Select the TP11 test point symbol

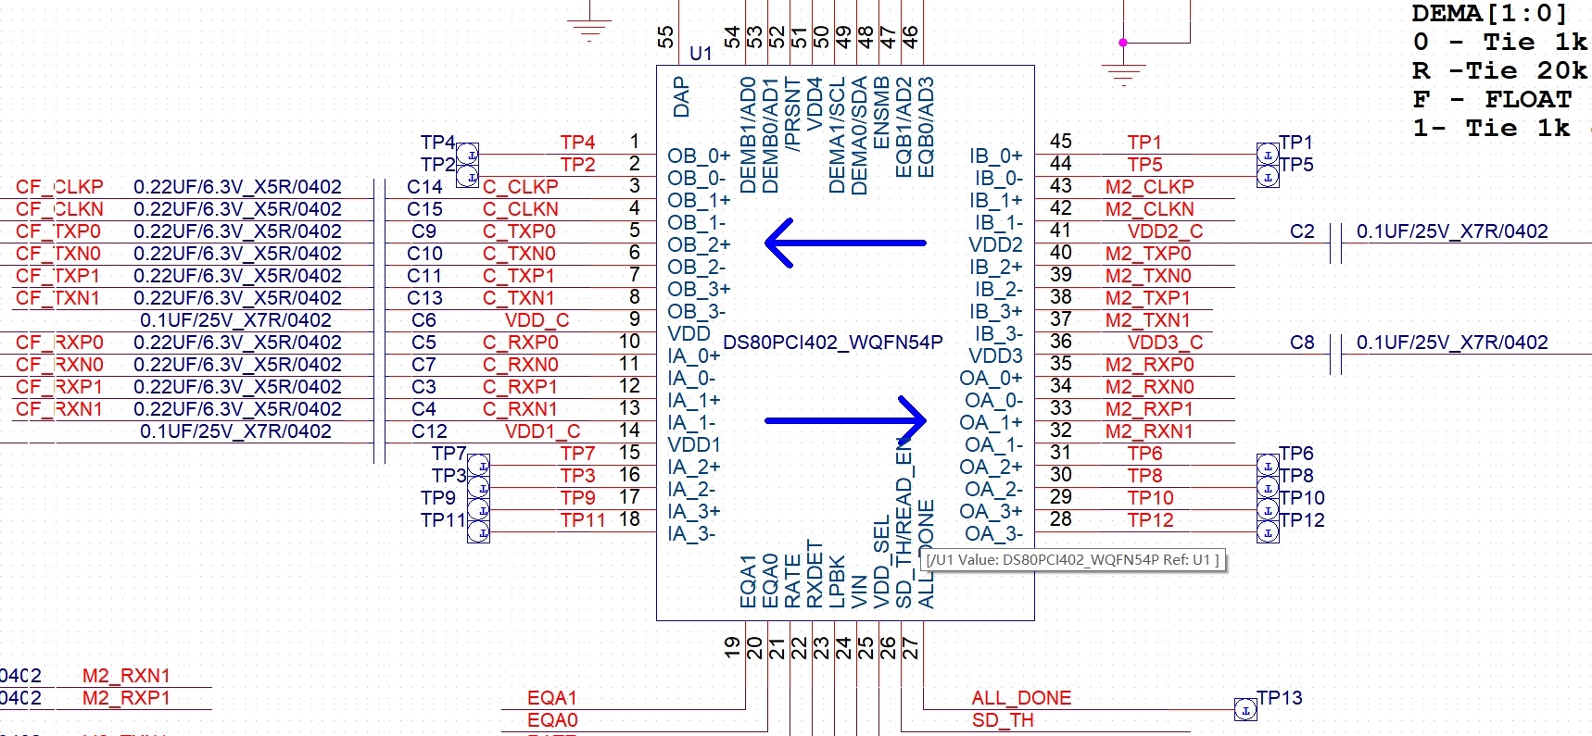(x=478, y=531)
